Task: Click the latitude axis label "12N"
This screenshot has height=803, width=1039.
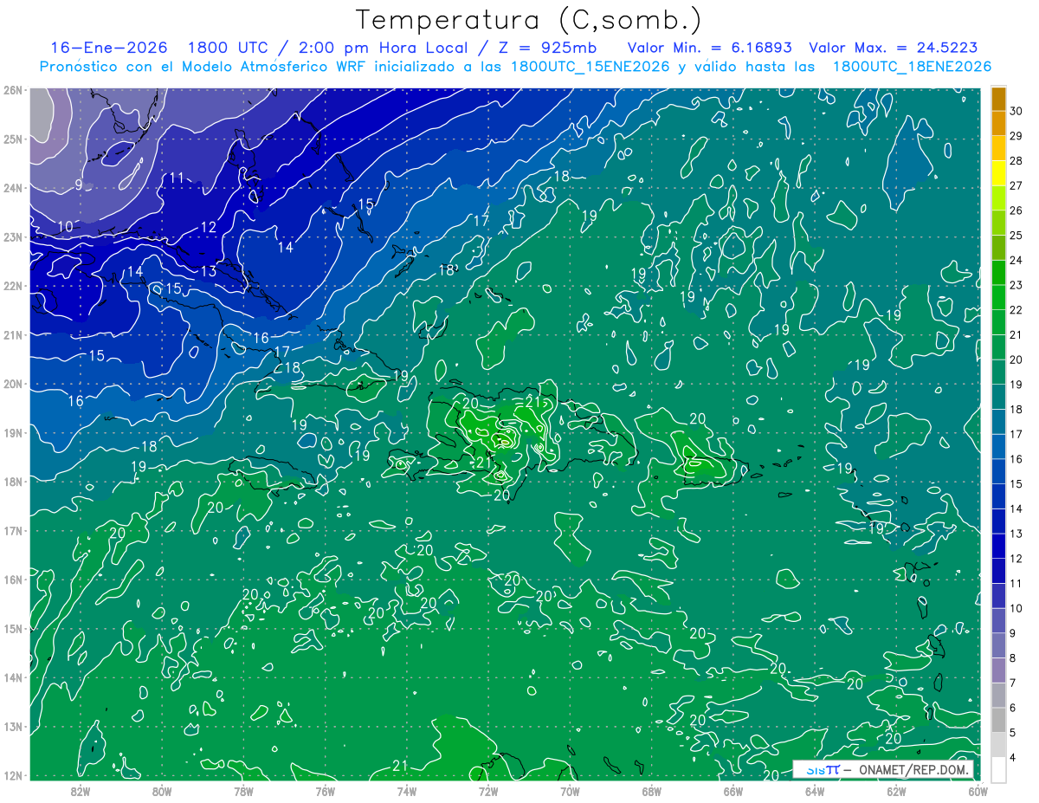Action: pyautogui.click(x=13, y=775)
